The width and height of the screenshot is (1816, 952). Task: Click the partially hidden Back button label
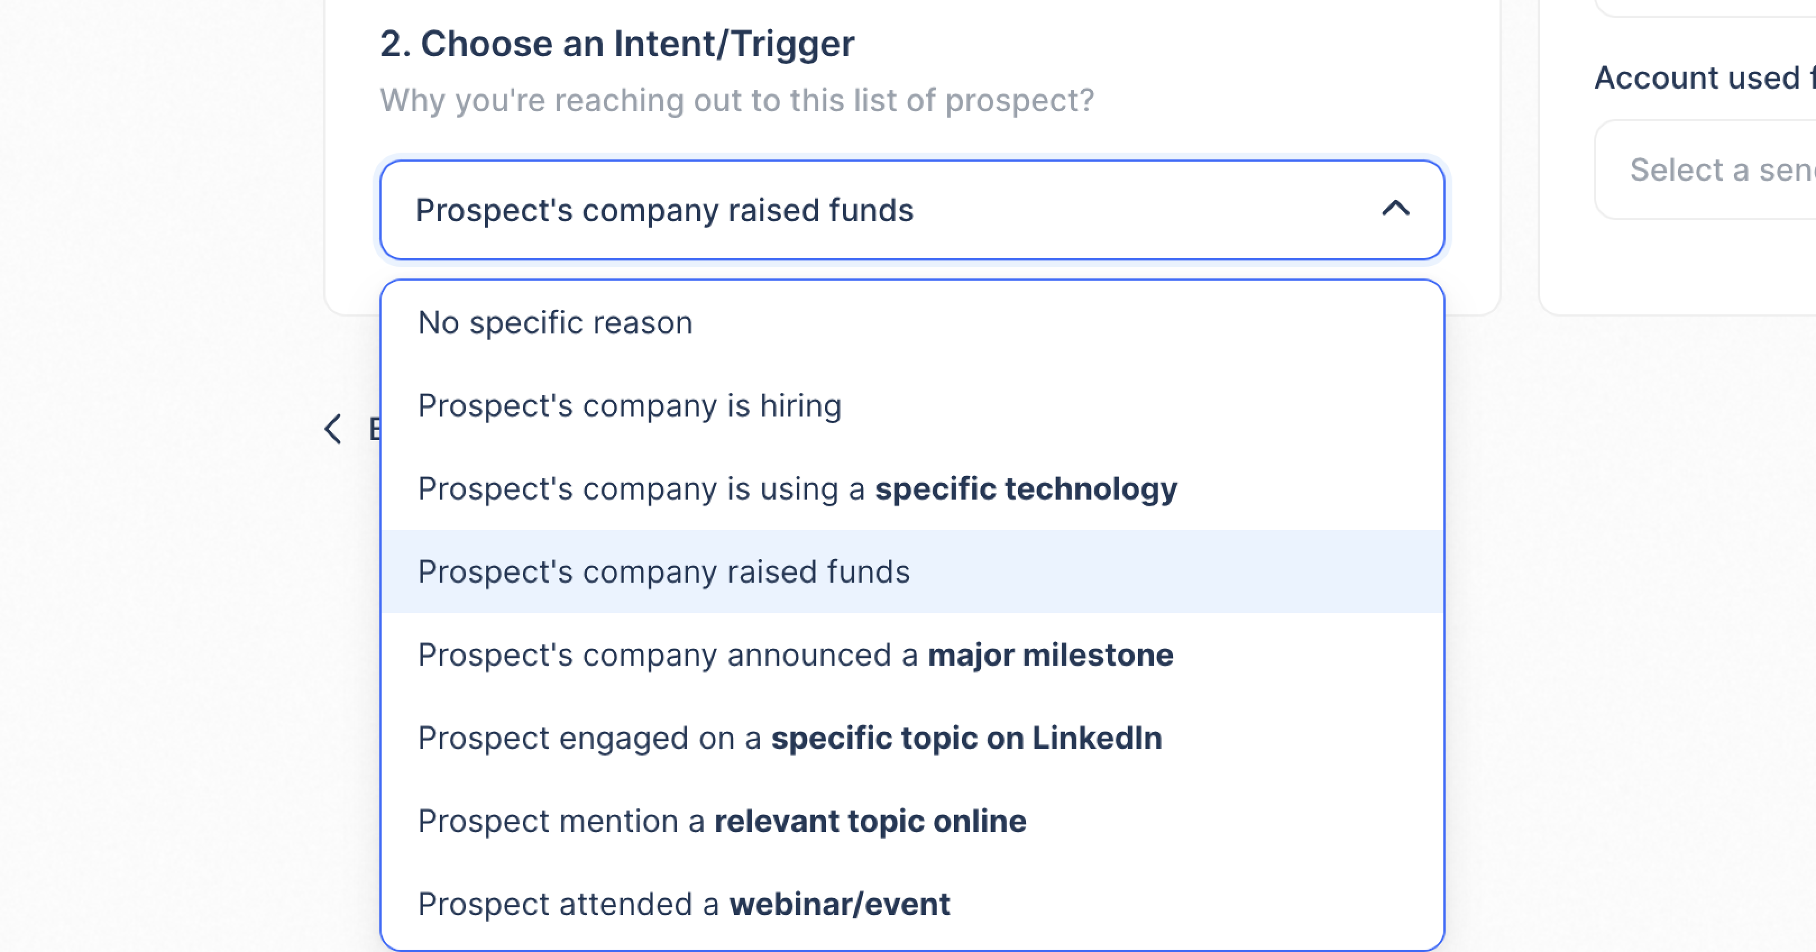pos(374,429)
